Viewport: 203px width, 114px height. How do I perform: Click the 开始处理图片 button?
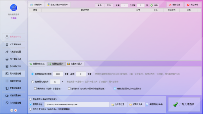tap(184, 104)
